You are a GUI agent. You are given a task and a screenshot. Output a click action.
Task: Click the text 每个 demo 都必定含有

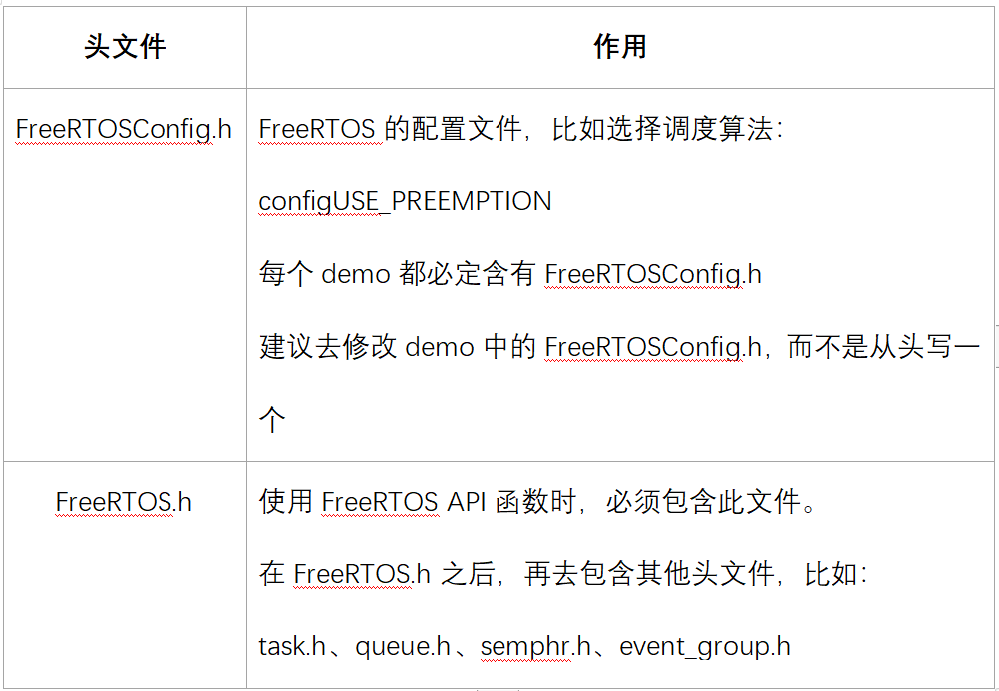(x=397, y=275)
